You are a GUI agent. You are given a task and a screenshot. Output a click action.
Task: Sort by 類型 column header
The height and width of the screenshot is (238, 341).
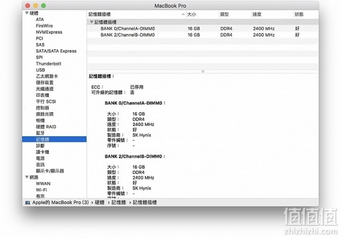(224, 14)
